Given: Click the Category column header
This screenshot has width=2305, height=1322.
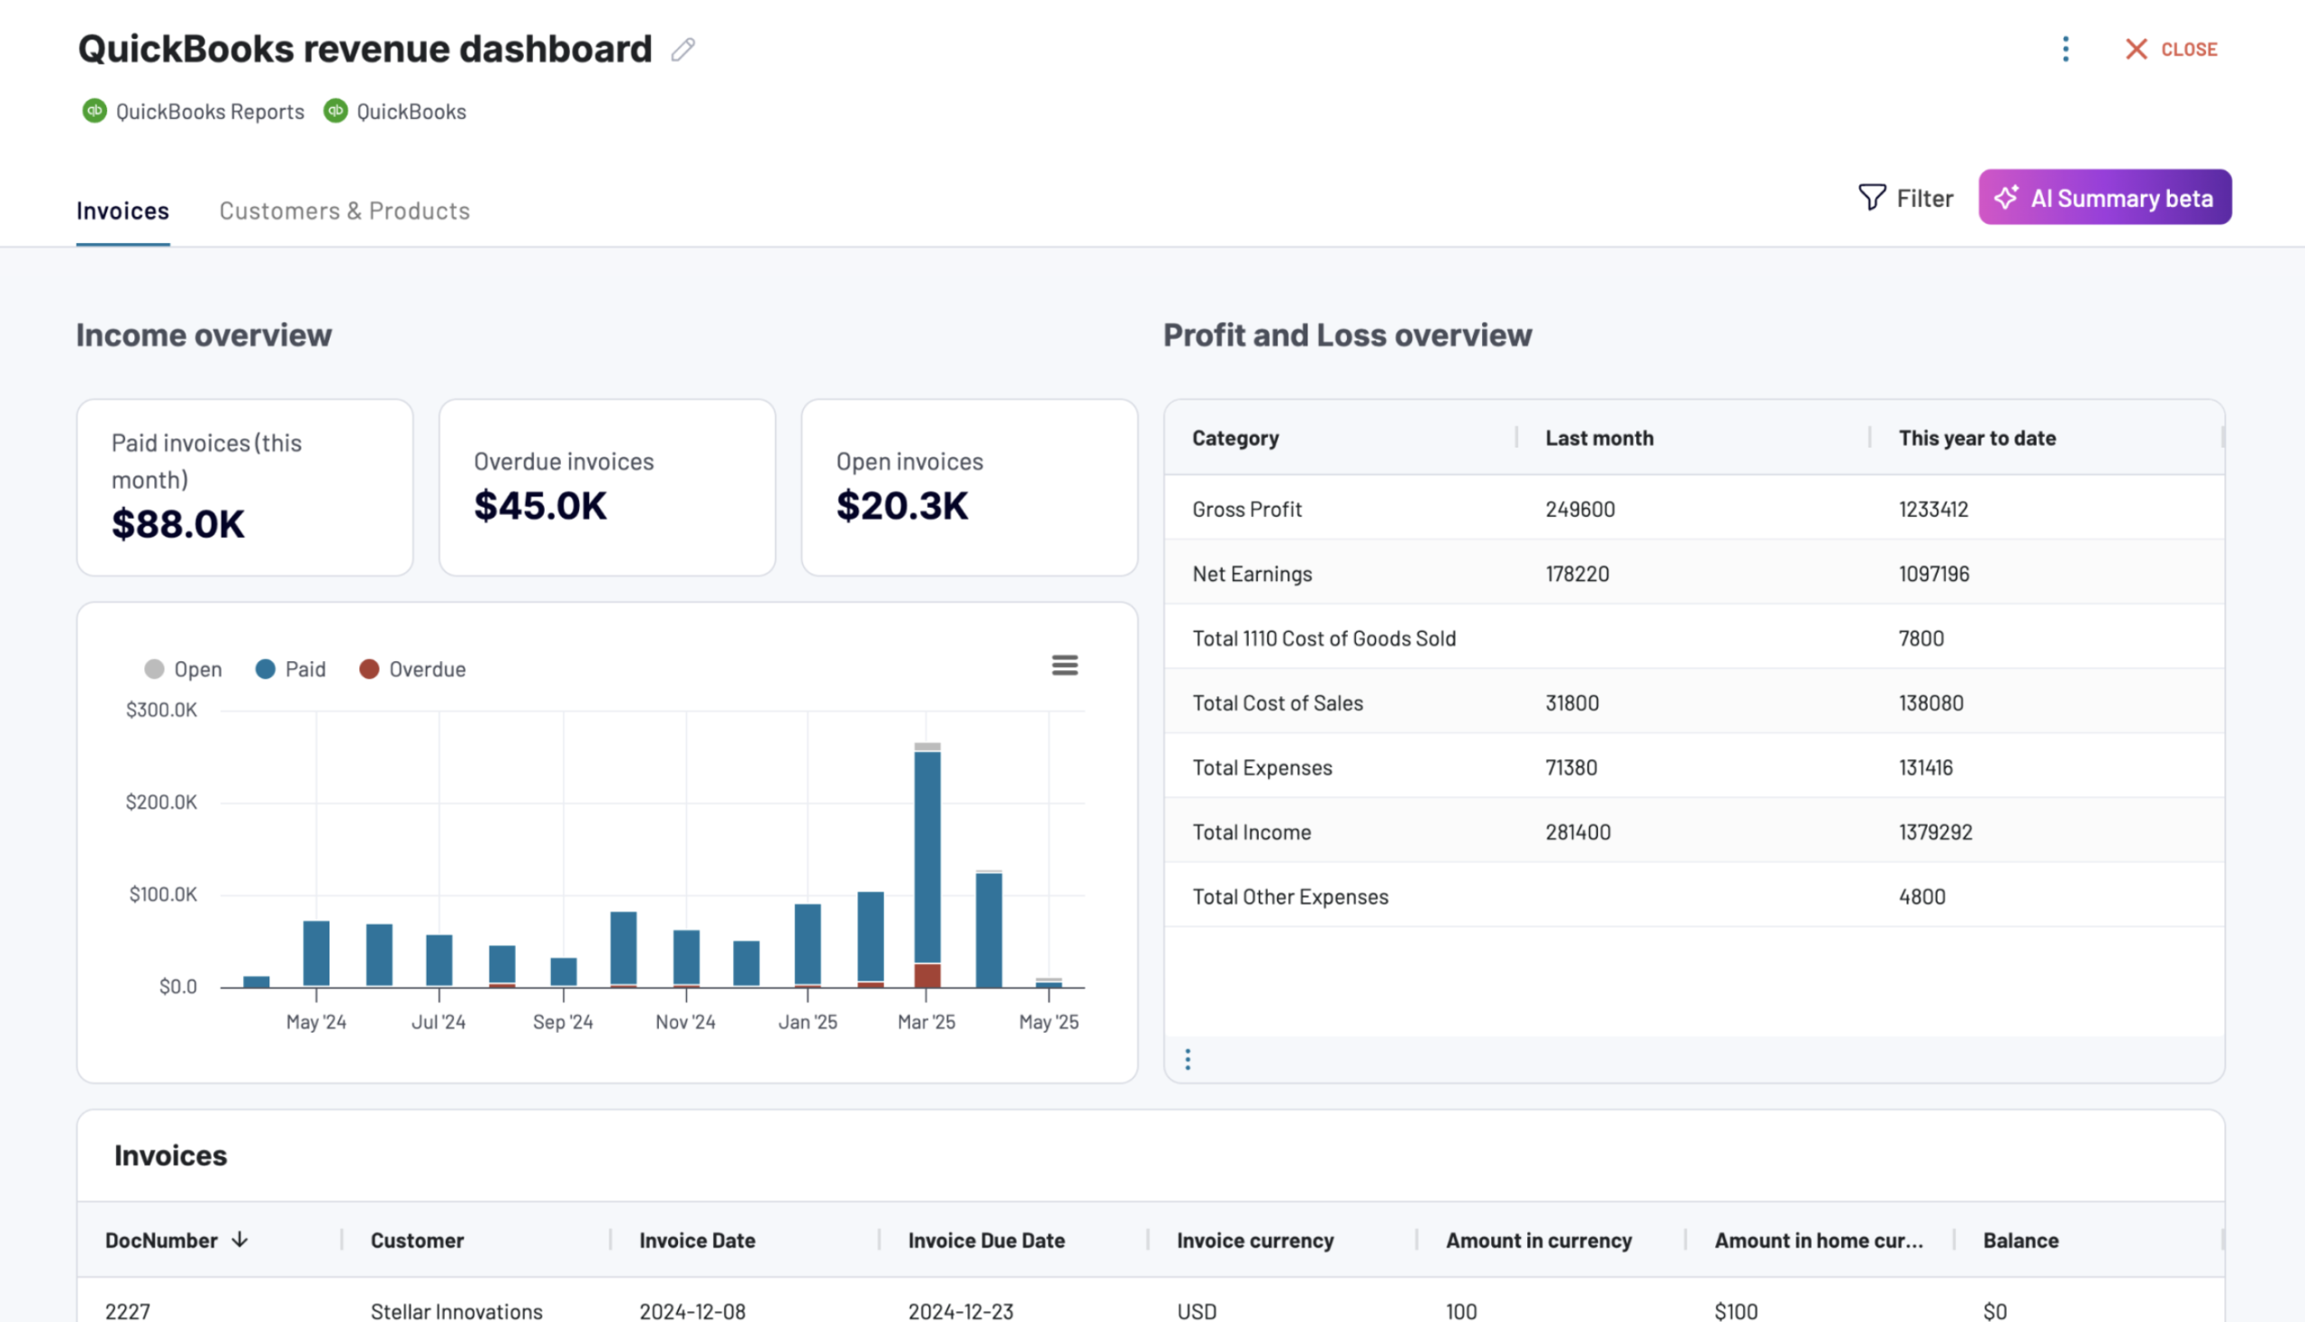Looking at the screenshot, I should pyautogui.click(x=1235, y=438).
